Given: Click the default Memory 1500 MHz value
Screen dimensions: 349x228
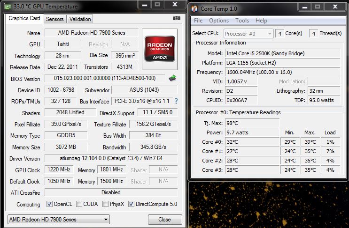Looking at the screenshot, I should [x=111, y=181].
